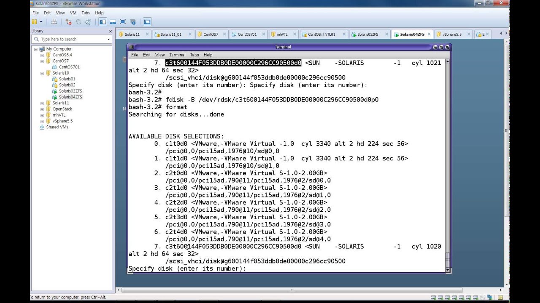Open the Snapshot Manager wrench icon

point(88,22)
